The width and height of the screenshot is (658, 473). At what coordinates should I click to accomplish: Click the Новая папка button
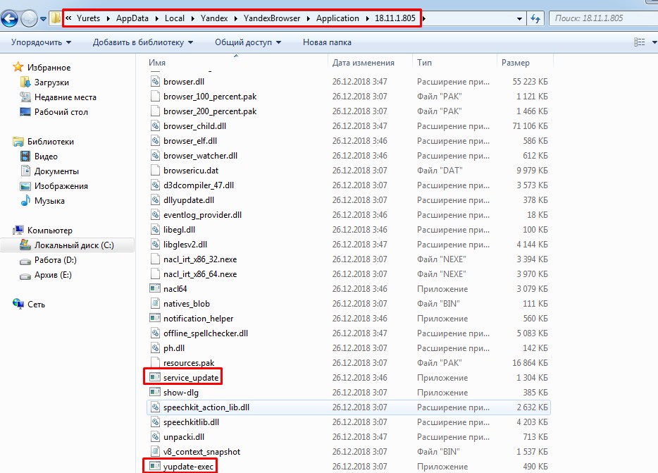click(327, 43)
